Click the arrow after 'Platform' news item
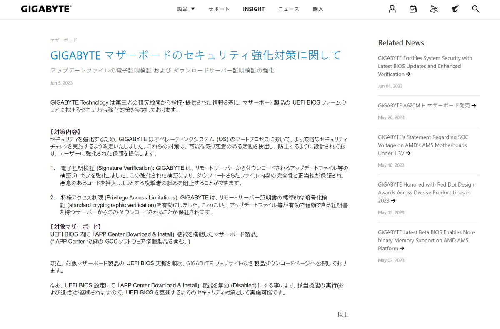Viewport: 500px width, 329px height. [x=402, y=248]
